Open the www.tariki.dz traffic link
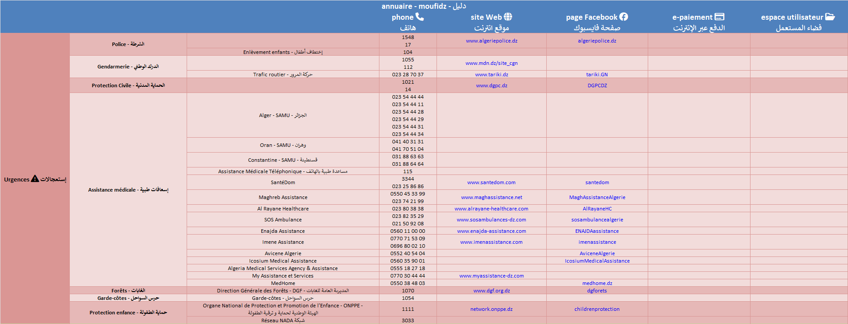 coord(491,75)
